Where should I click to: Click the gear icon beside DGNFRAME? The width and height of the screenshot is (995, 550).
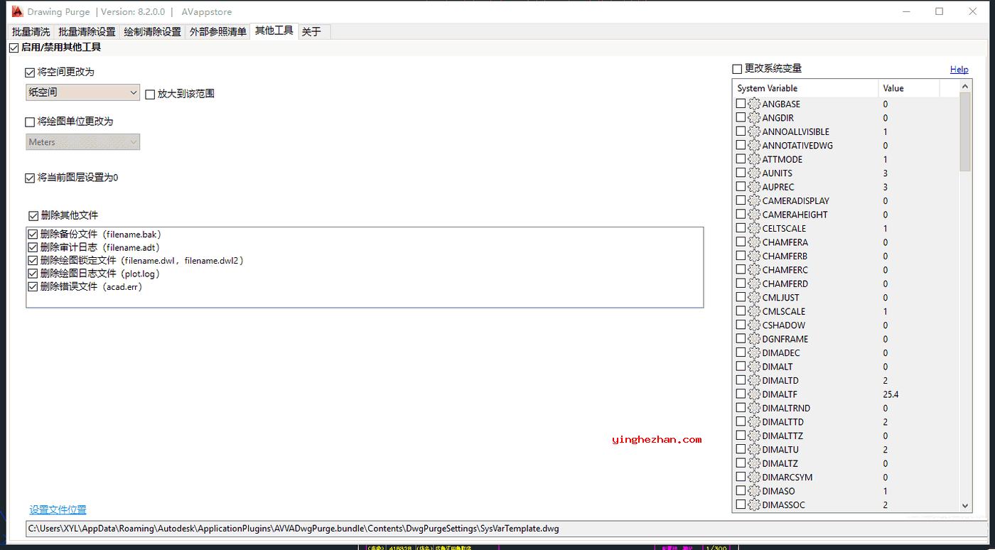click(754, 339)
